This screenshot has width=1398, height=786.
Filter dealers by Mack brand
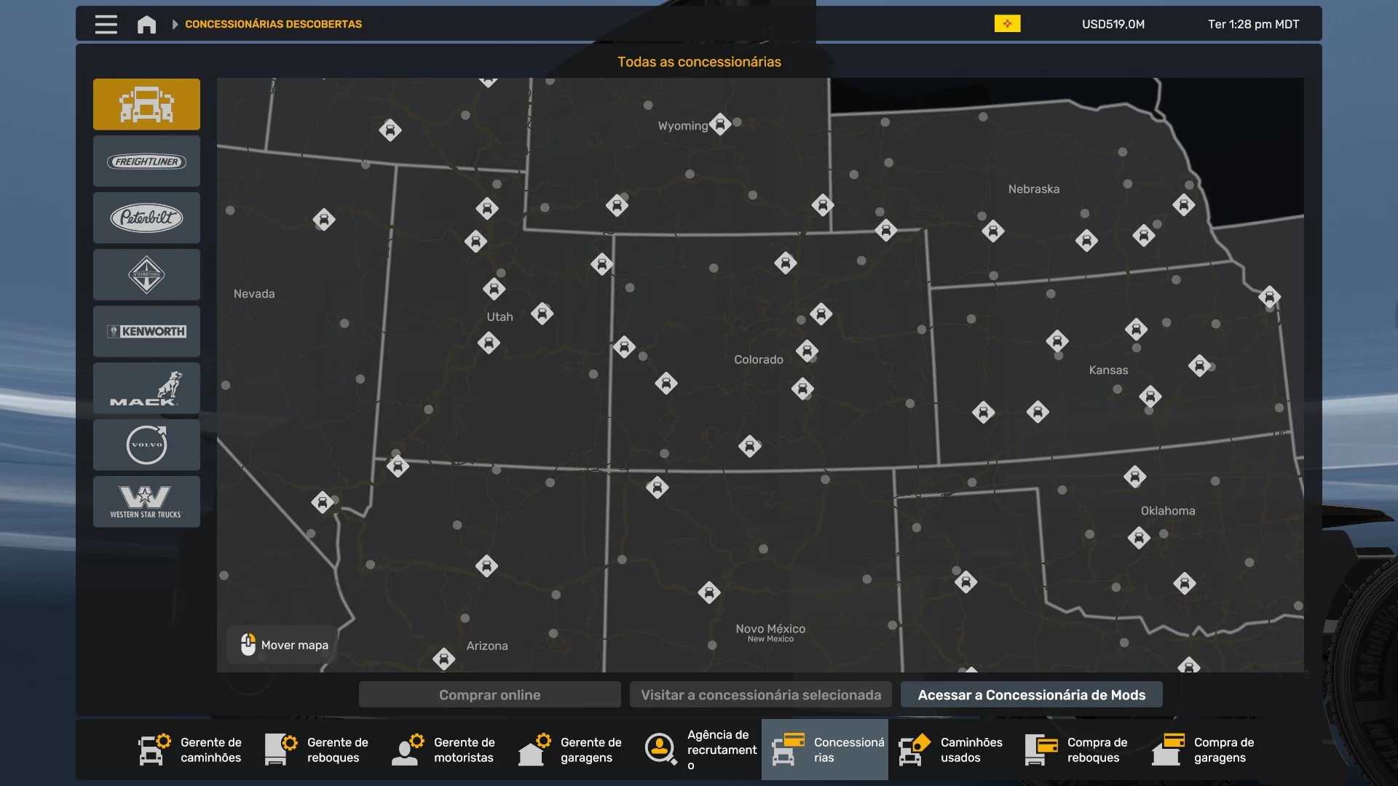(146, 388)
